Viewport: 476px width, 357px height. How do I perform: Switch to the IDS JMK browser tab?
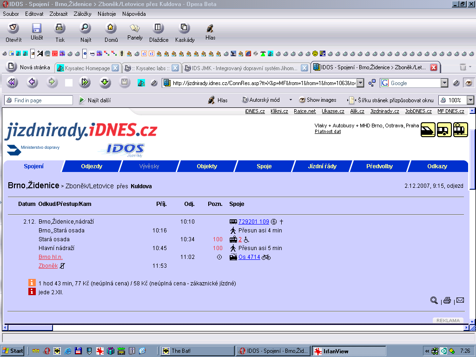click(x=245, y=68)
